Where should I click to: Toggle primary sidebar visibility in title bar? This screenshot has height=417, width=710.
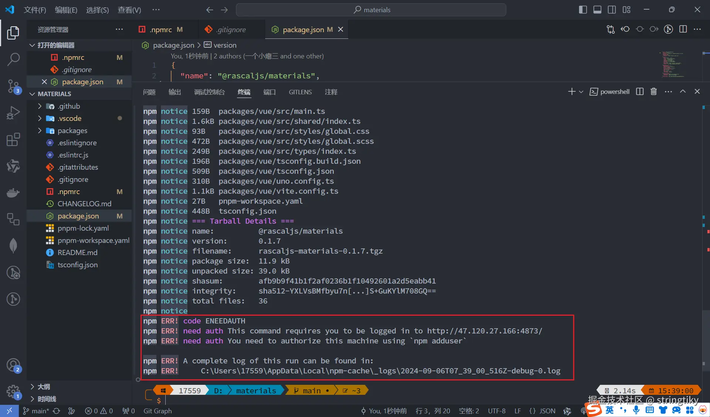583,10
